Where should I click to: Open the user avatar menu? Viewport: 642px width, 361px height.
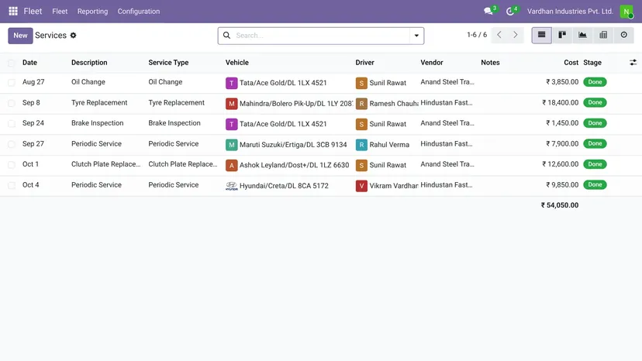pos(626,12)
